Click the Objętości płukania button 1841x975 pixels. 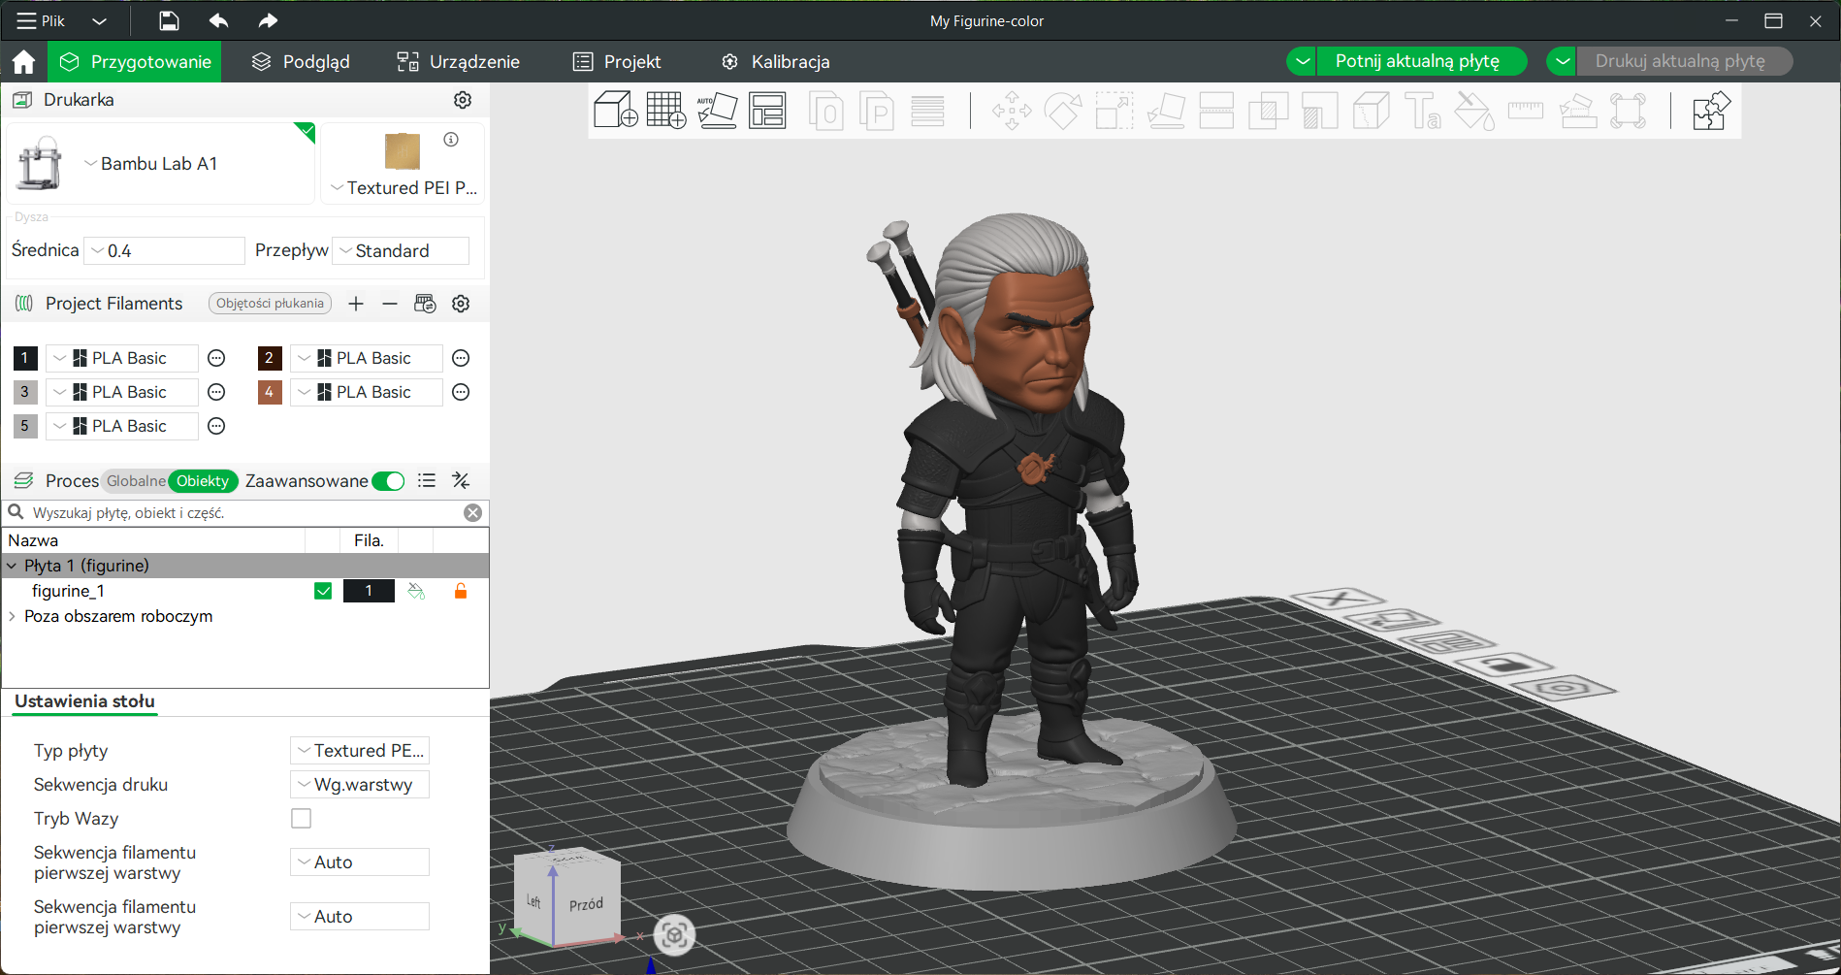click(x=270, y=304)
